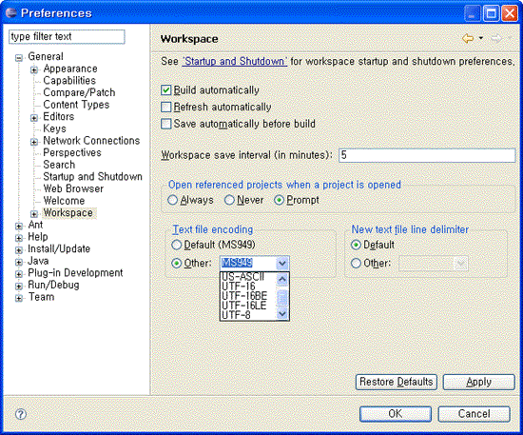Click the Eclipse icon in title bar
This screenshot has height=435, width=523.
tap(11, 13)
